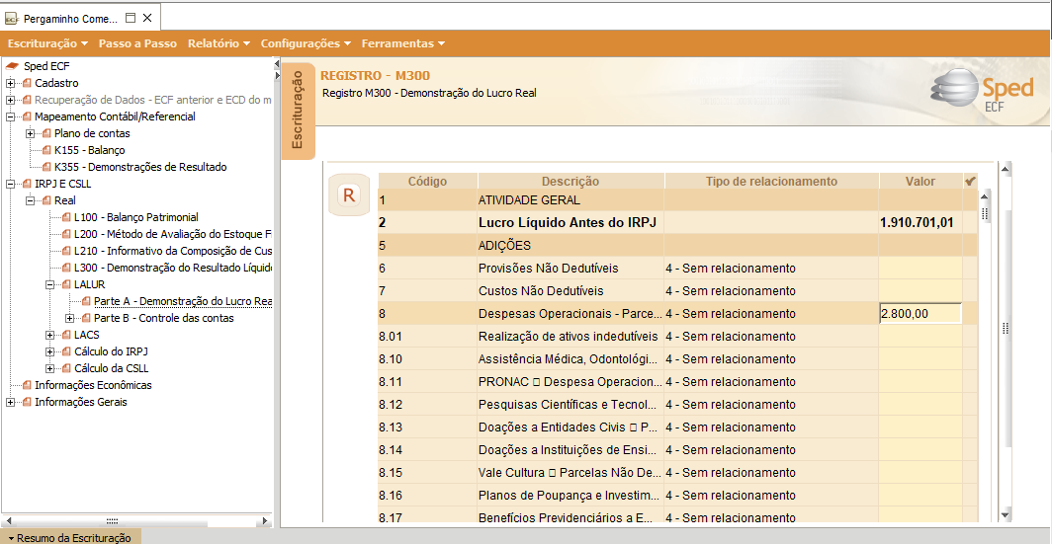The height and width of the screenshot is (544, 1052).
Task: Click the LALUR node icon
Action: point(66,284)
